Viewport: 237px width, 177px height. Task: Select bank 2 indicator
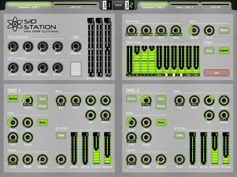coord(130,5)
